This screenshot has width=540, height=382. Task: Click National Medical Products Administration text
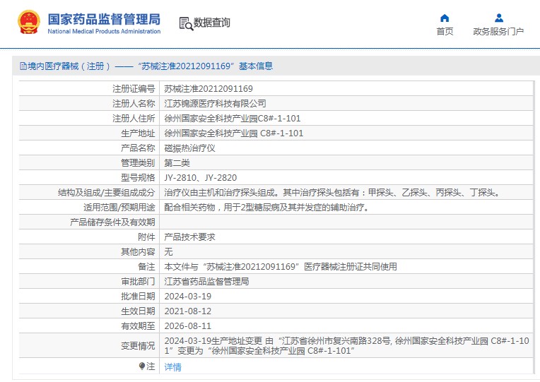point(104,31)
